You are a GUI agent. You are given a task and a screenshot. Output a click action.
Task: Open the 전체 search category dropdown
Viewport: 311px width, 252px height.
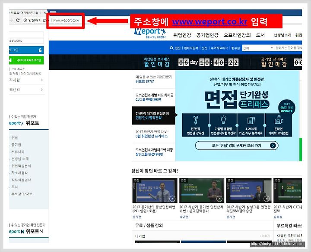coord(258,48)
